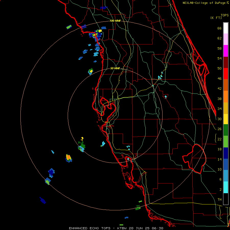Screen dimensions: 230x230
Task: Pick the light pink legend swatch
Action: pos(226,39)
